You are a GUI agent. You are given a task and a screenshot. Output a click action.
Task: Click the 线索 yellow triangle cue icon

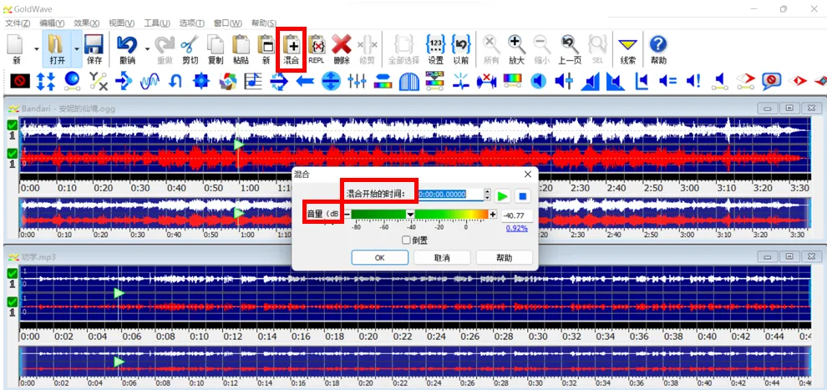click(627, 45)
